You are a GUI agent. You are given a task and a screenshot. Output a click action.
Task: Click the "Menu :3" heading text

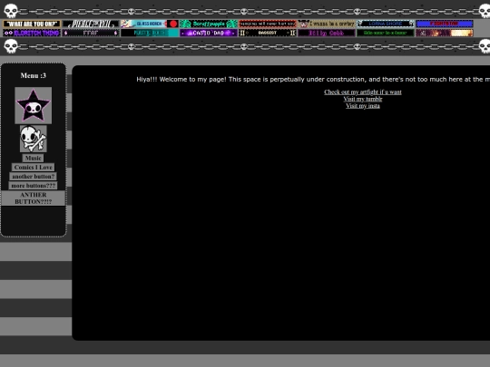pyautogui.click(x=34, y=75)
